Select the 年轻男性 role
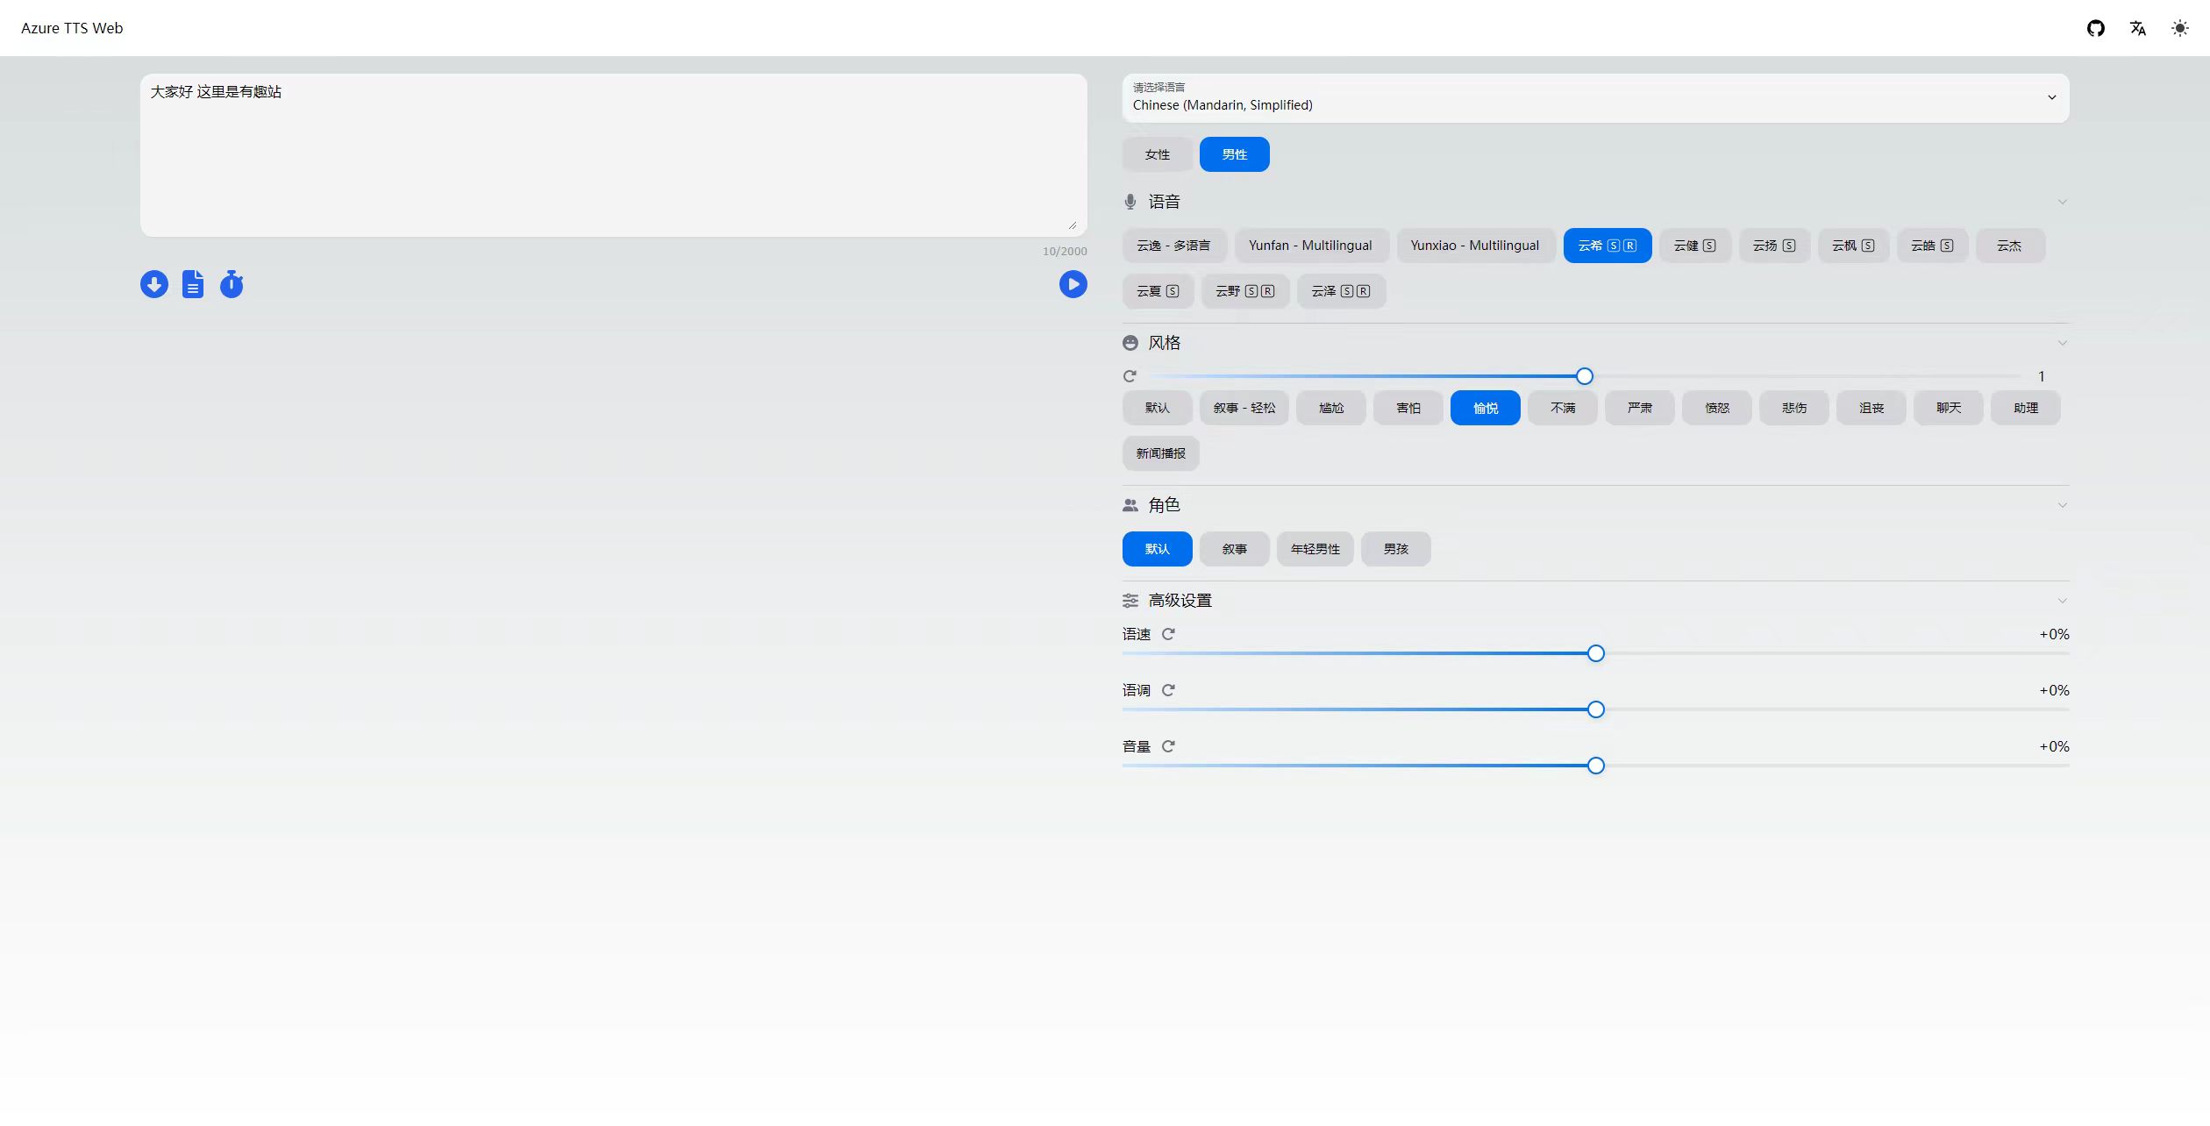The height and width of the screenshot is (1126, 2210). [1315, 549]
